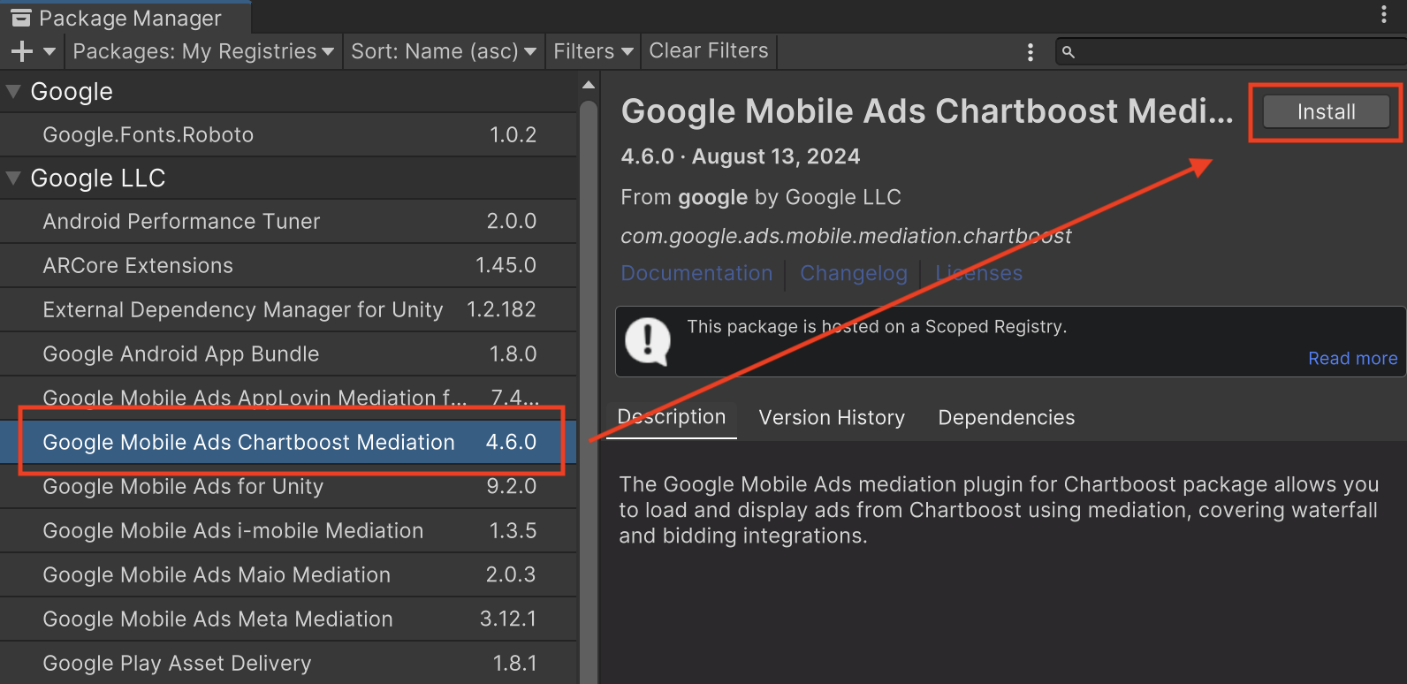Open the Filters dropdown
The image size is (1407, 684).
[x=593, y=52]
